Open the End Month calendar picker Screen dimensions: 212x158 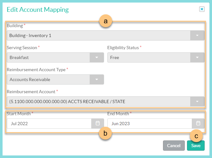click(198, 124)
